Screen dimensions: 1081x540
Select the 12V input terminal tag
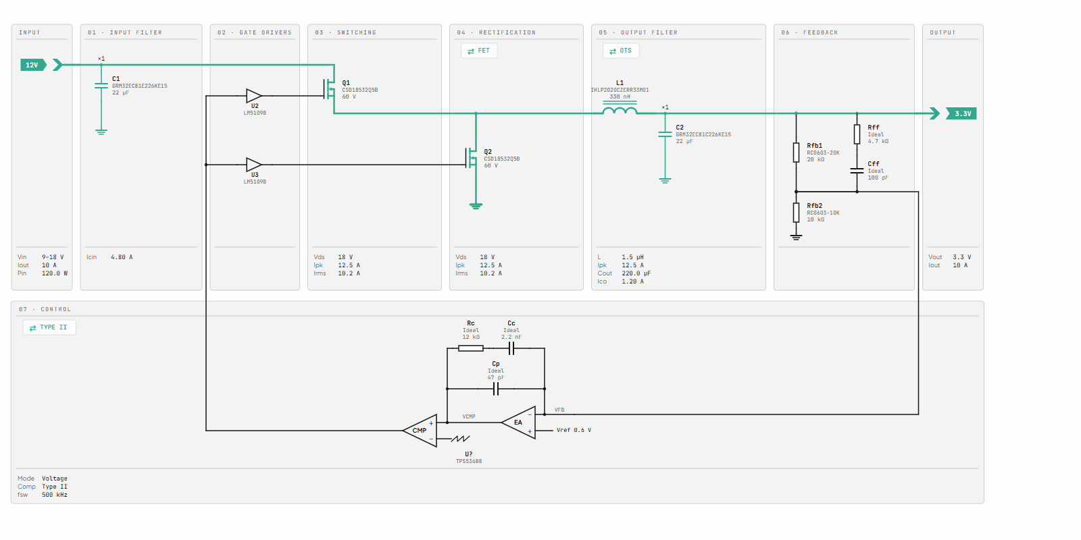(x=33, y=65)
